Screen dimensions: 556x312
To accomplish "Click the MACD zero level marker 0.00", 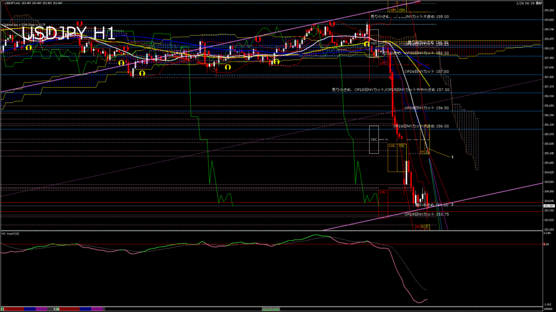I will (x=547, y=244).
